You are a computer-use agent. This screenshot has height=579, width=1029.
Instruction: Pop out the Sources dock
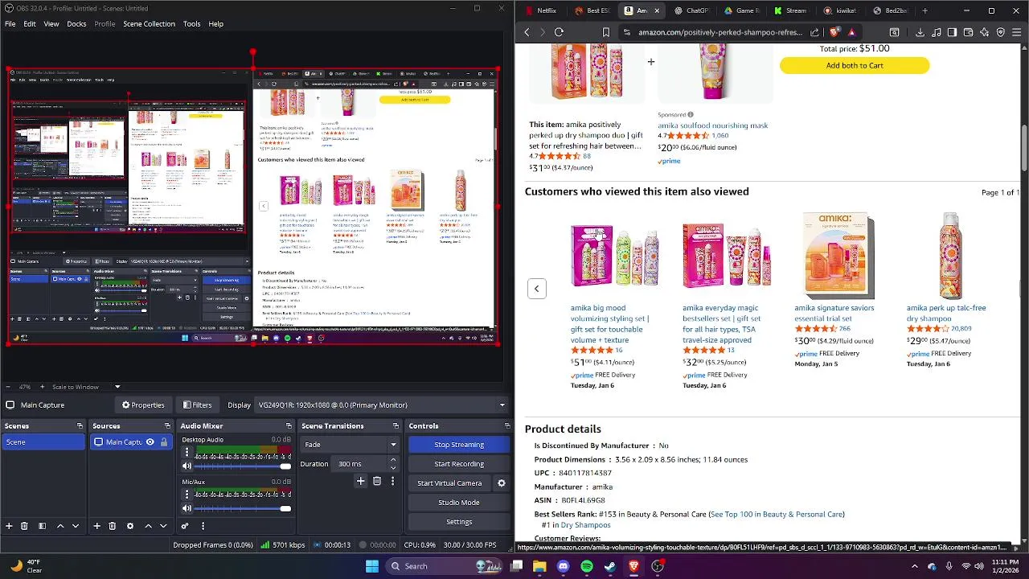point(167,426)
